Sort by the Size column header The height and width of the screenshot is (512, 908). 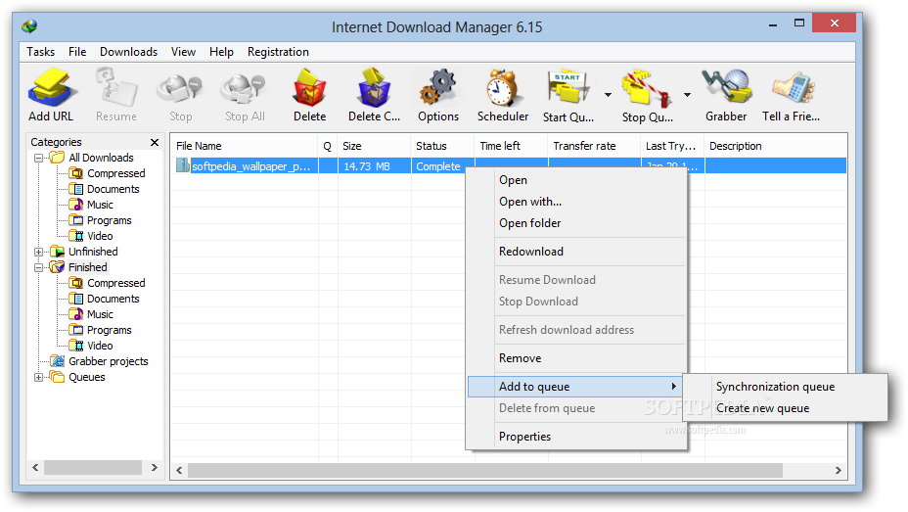point(374,146)
